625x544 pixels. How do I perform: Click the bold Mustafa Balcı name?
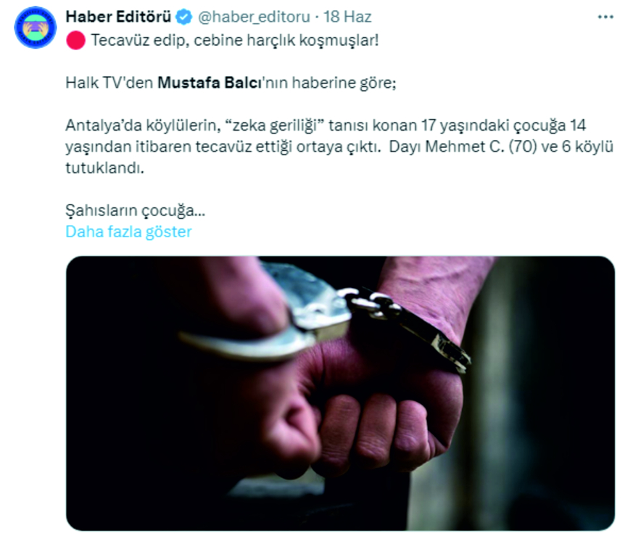210,83
